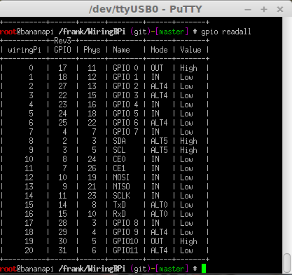Click the green terminal cursor block
The width and height of the screenshot is (292, 275).
[x=204, y=268]
